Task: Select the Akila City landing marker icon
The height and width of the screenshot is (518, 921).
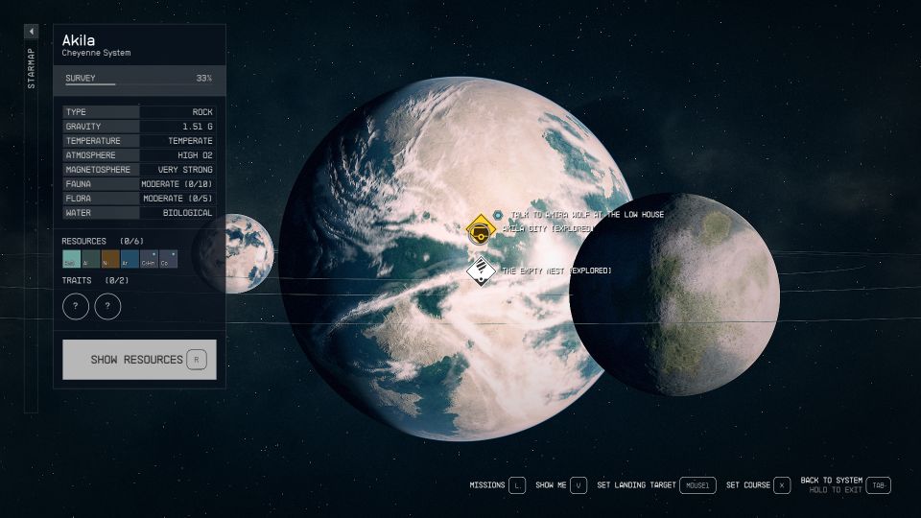Action: (x=481, y=229)
